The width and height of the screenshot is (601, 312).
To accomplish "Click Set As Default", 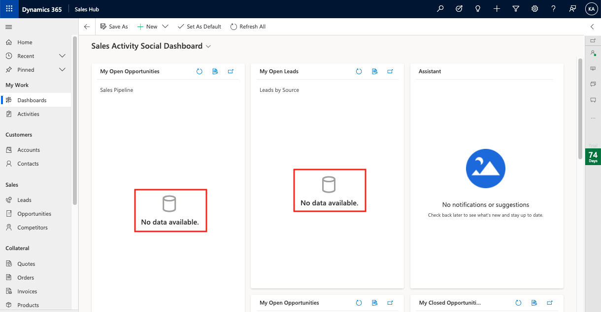I will 199,27.
